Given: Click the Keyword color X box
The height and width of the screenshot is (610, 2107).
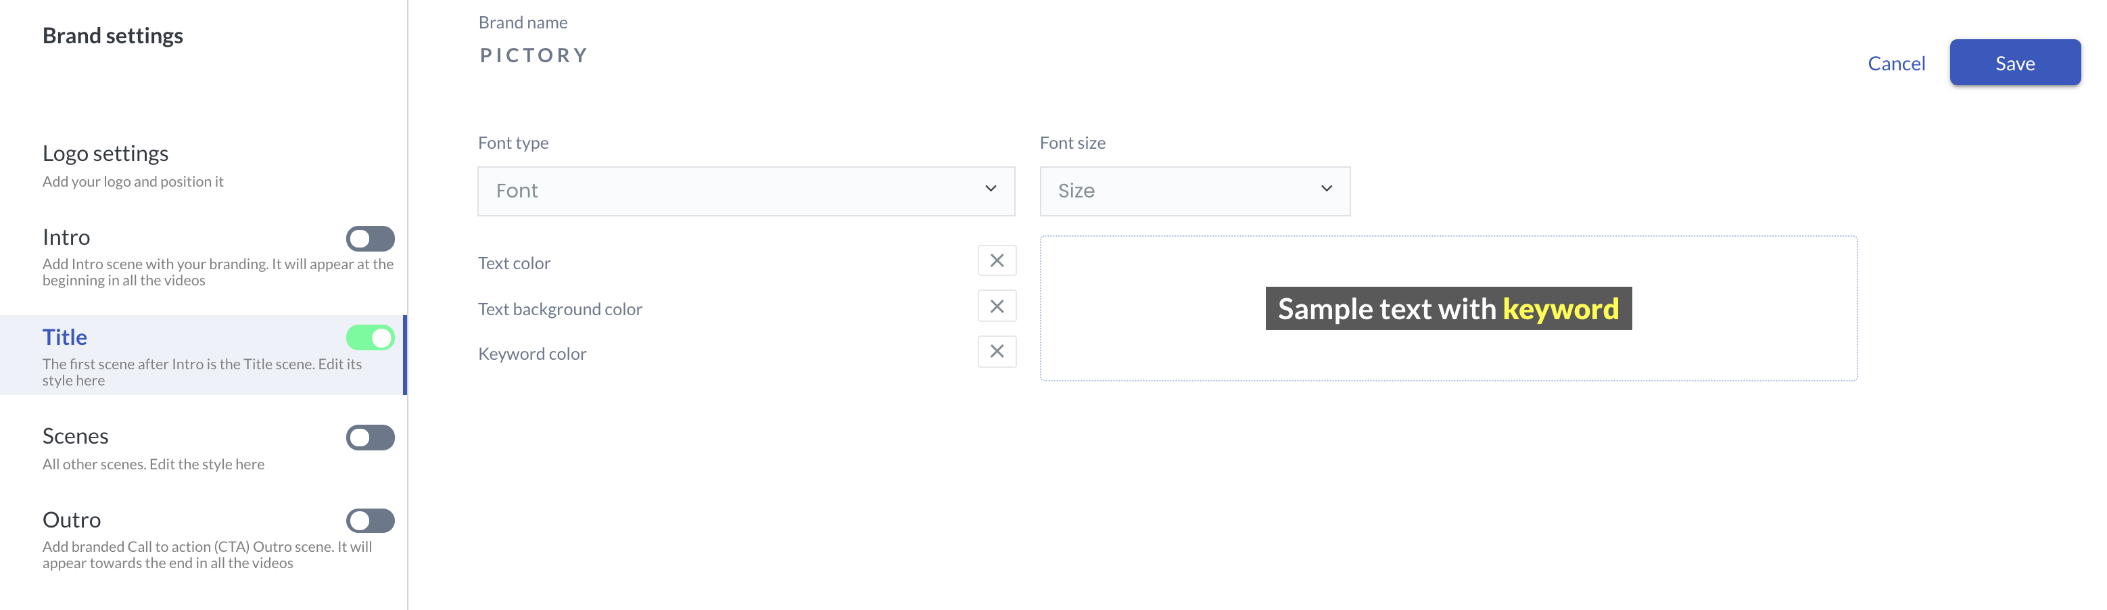Looking at the screenshot, I should 996,352.
